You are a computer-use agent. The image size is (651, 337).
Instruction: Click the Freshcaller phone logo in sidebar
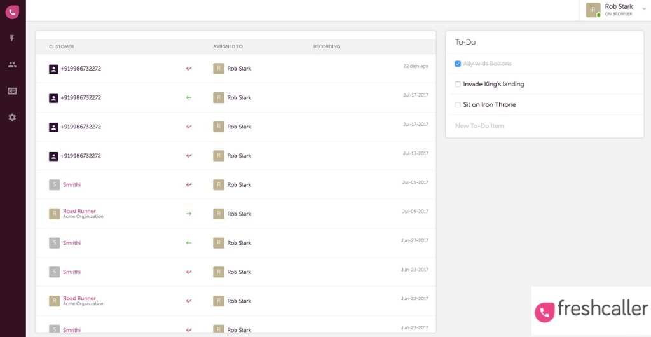(x=12, y=11)
